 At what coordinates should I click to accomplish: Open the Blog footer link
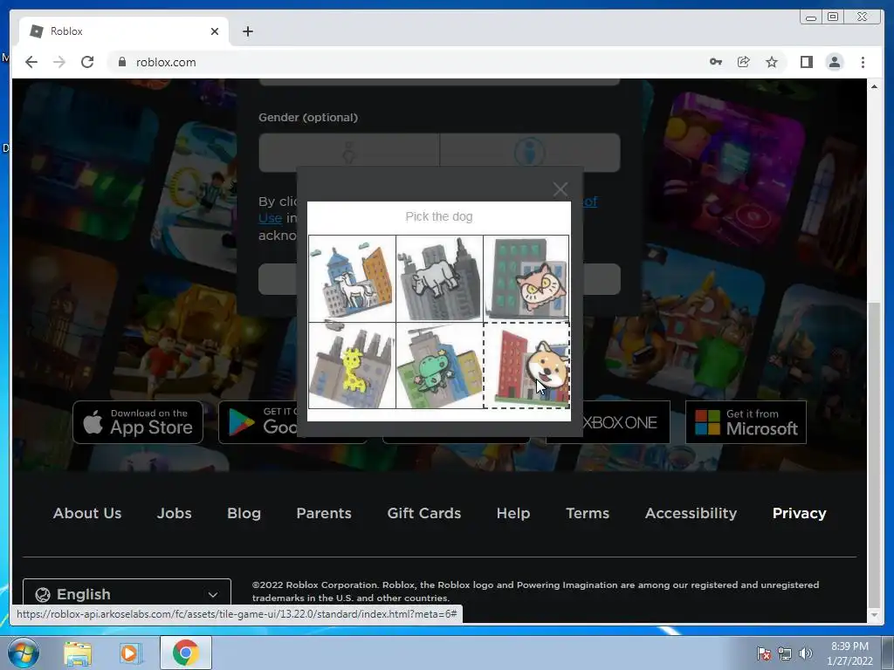pos(244,513)
